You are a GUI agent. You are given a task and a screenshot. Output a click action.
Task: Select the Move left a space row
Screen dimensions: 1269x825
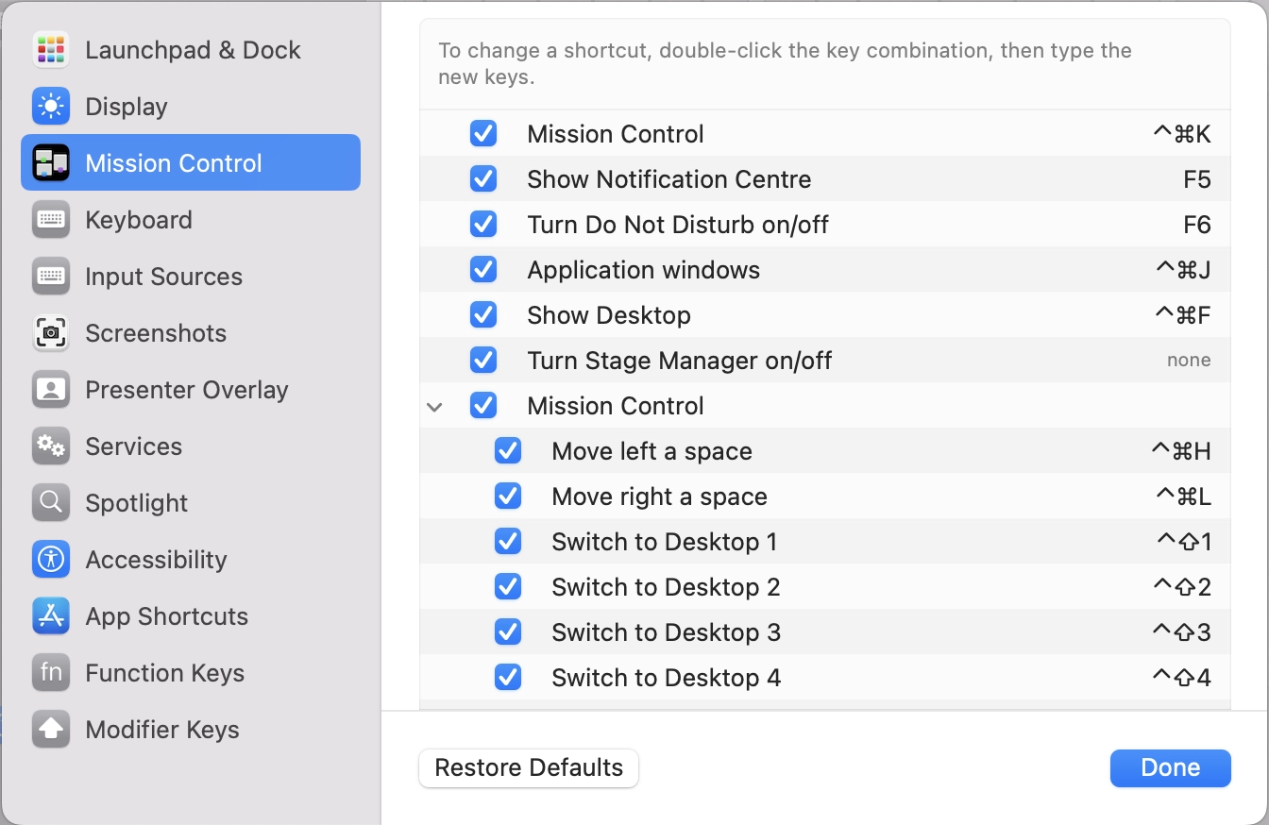(x=651, y=450)
